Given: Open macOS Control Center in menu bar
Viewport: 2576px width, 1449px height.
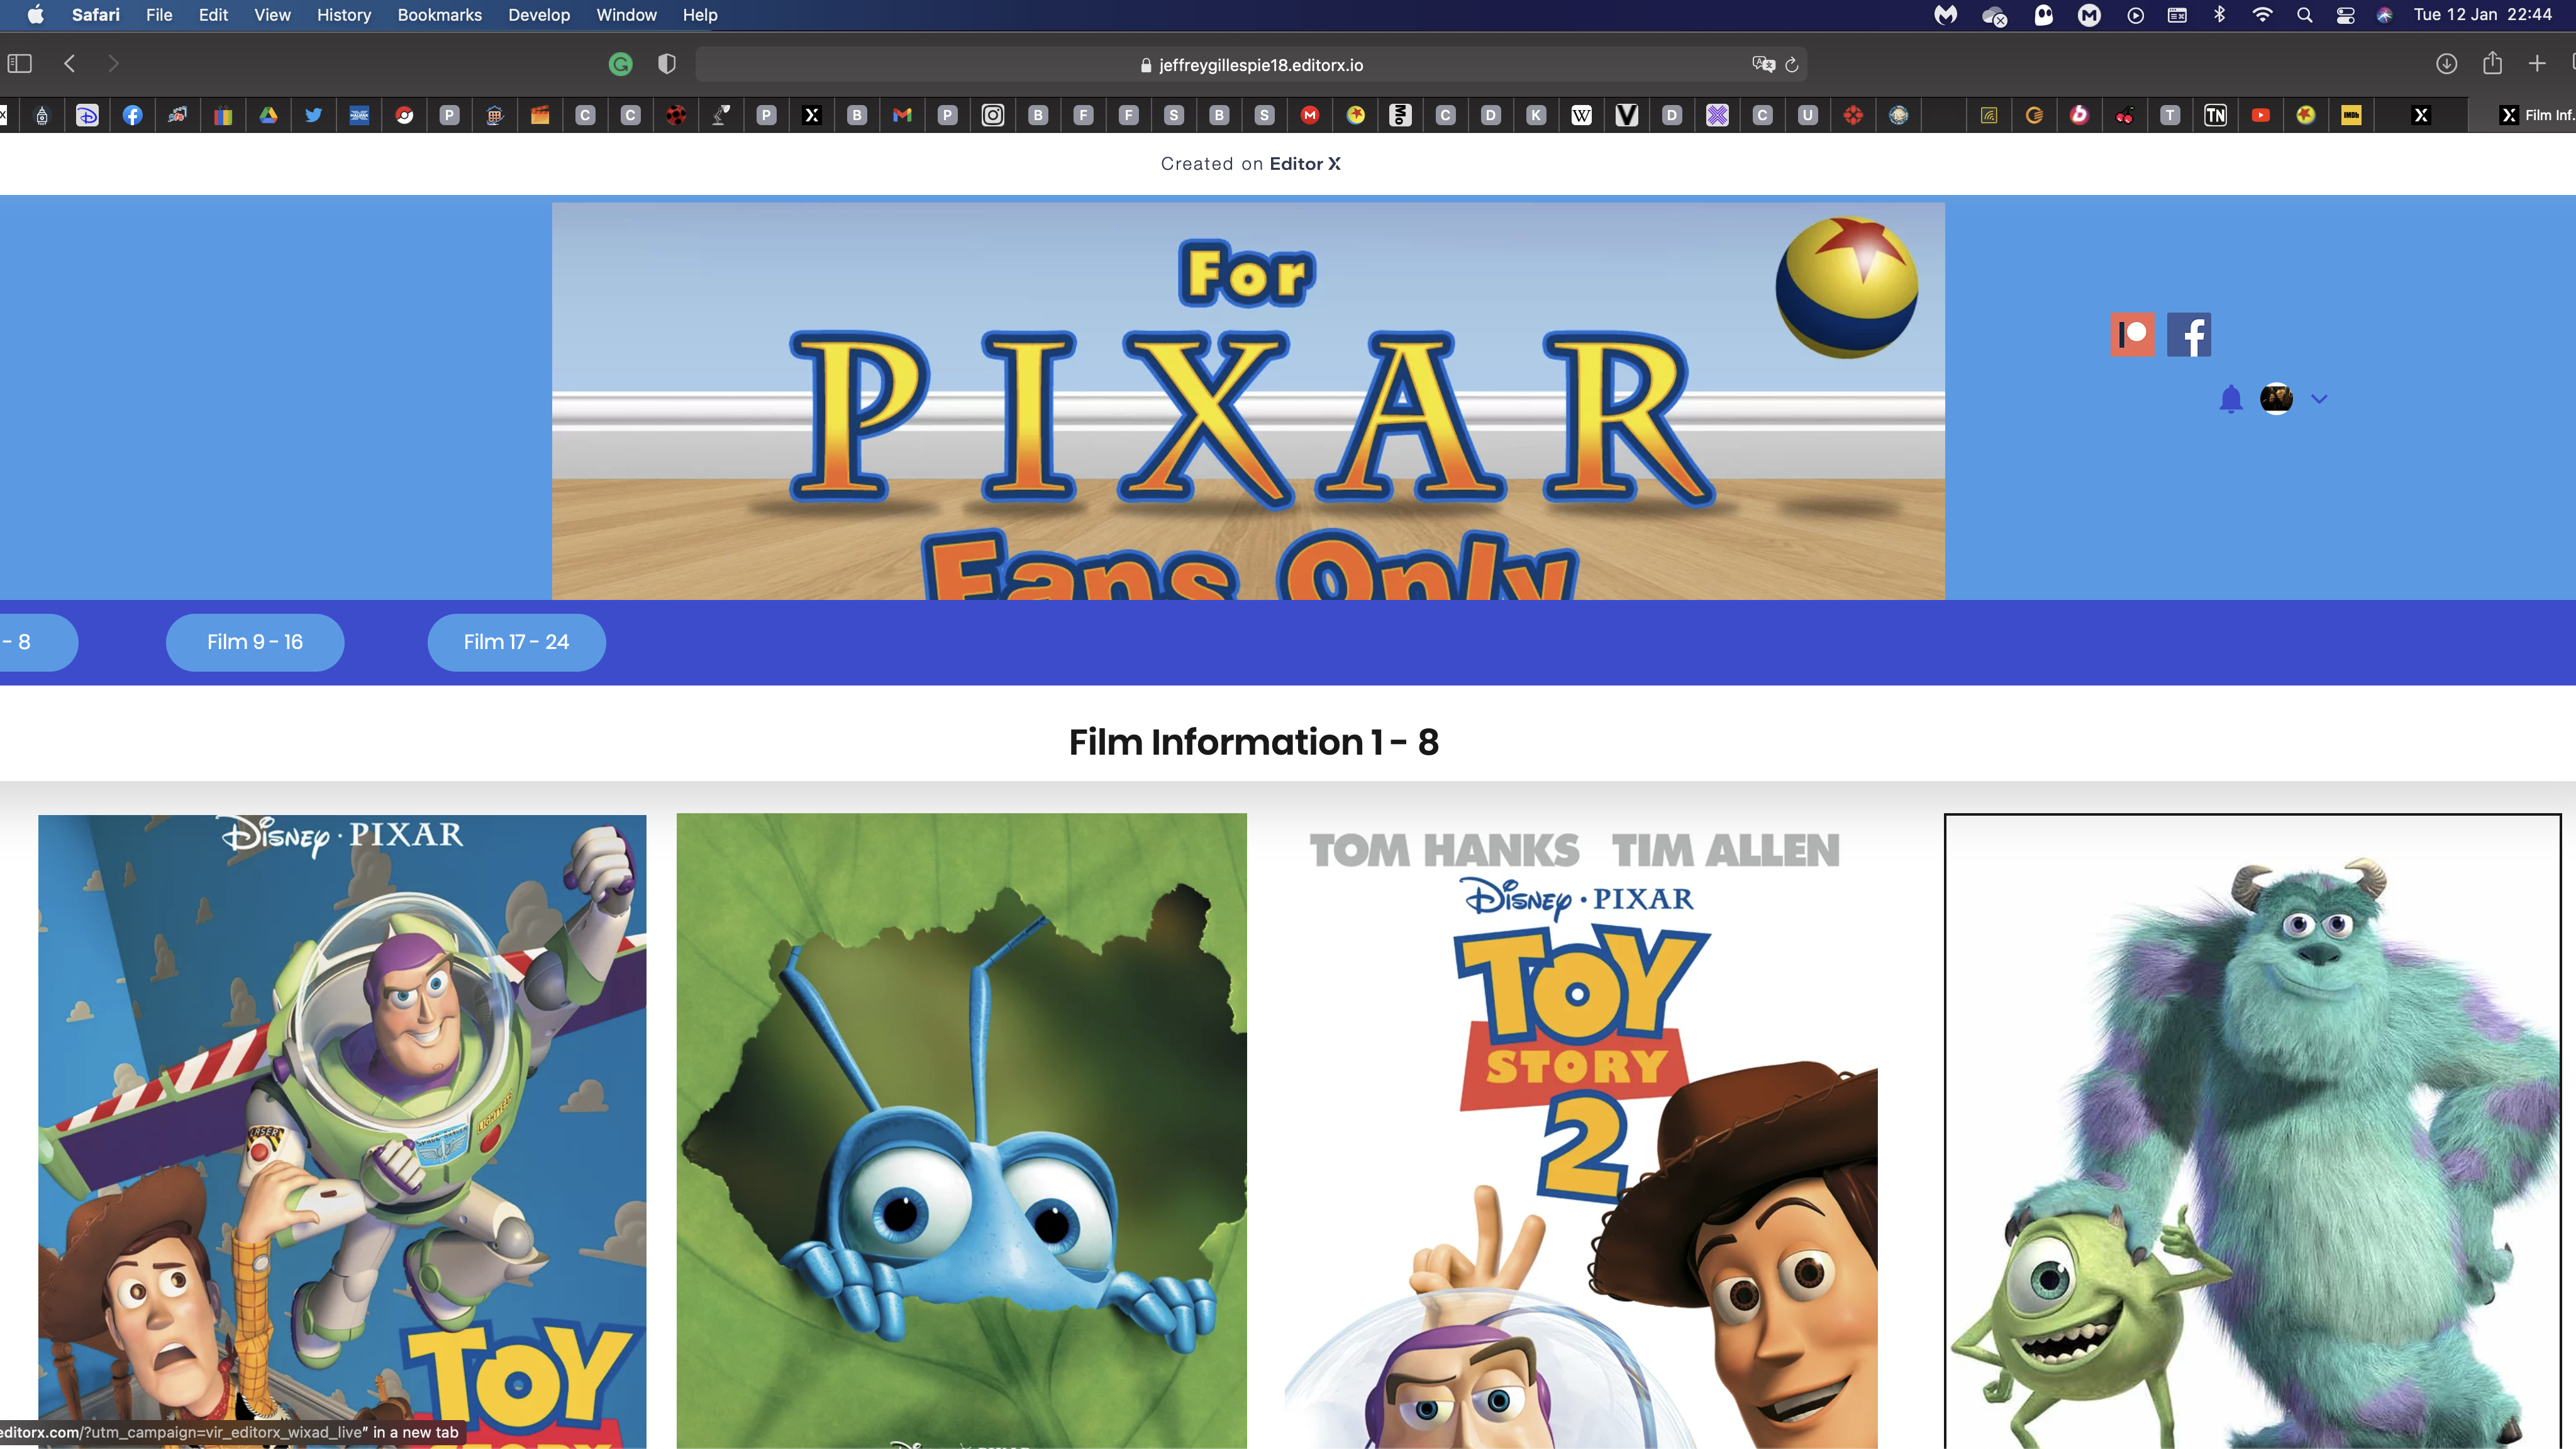Looking at the screenshot, I should pos(2345,15).
